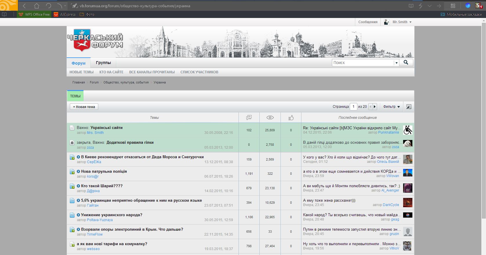The height and width of the screenshot is (255, 486).
Task: Go to next page arrow in pagination
Action: [375, 107]
